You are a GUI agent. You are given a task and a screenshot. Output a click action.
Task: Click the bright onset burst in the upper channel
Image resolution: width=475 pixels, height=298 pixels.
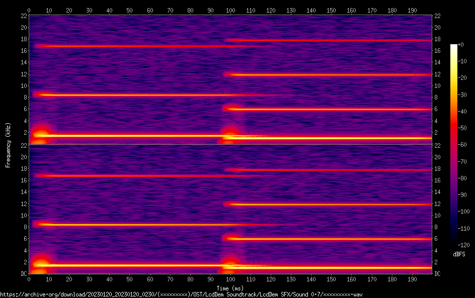(39, 134)
